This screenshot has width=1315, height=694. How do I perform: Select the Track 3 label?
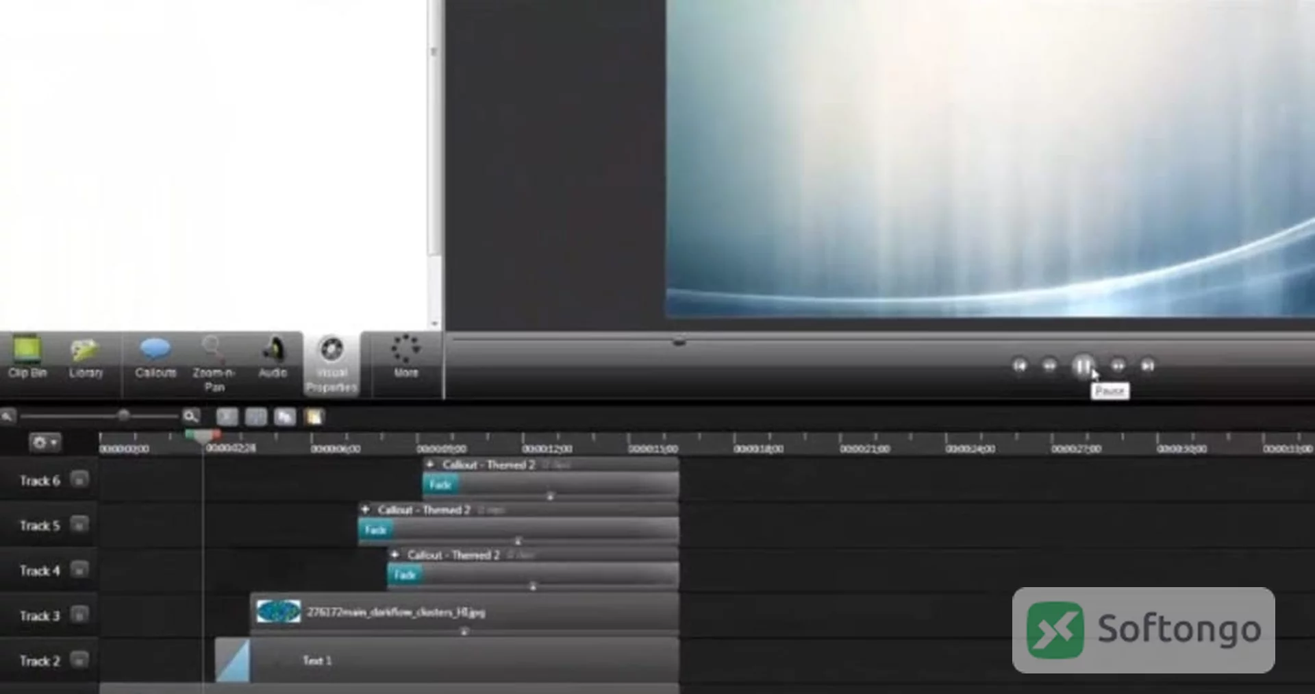point(40,615)
